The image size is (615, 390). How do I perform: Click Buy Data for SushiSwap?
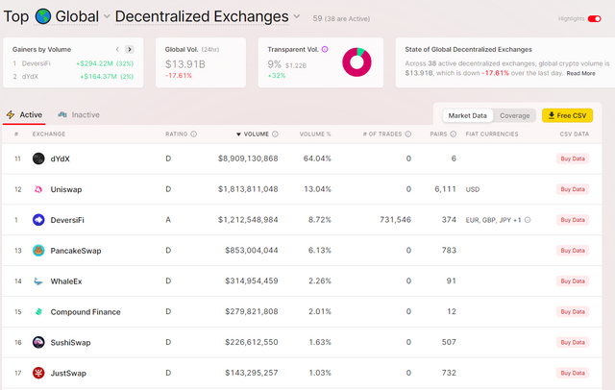click(573, 342)
